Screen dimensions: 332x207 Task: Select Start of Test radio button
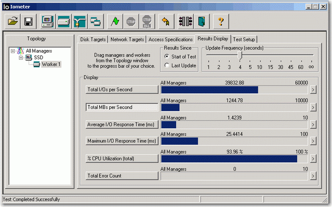167,57
